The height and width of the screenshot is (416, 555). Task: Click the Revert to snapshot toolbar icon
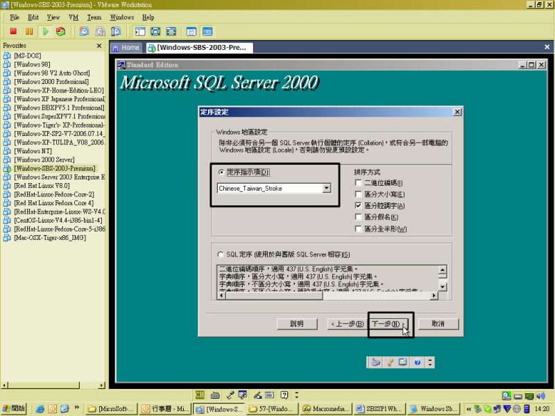click(100, 31)
